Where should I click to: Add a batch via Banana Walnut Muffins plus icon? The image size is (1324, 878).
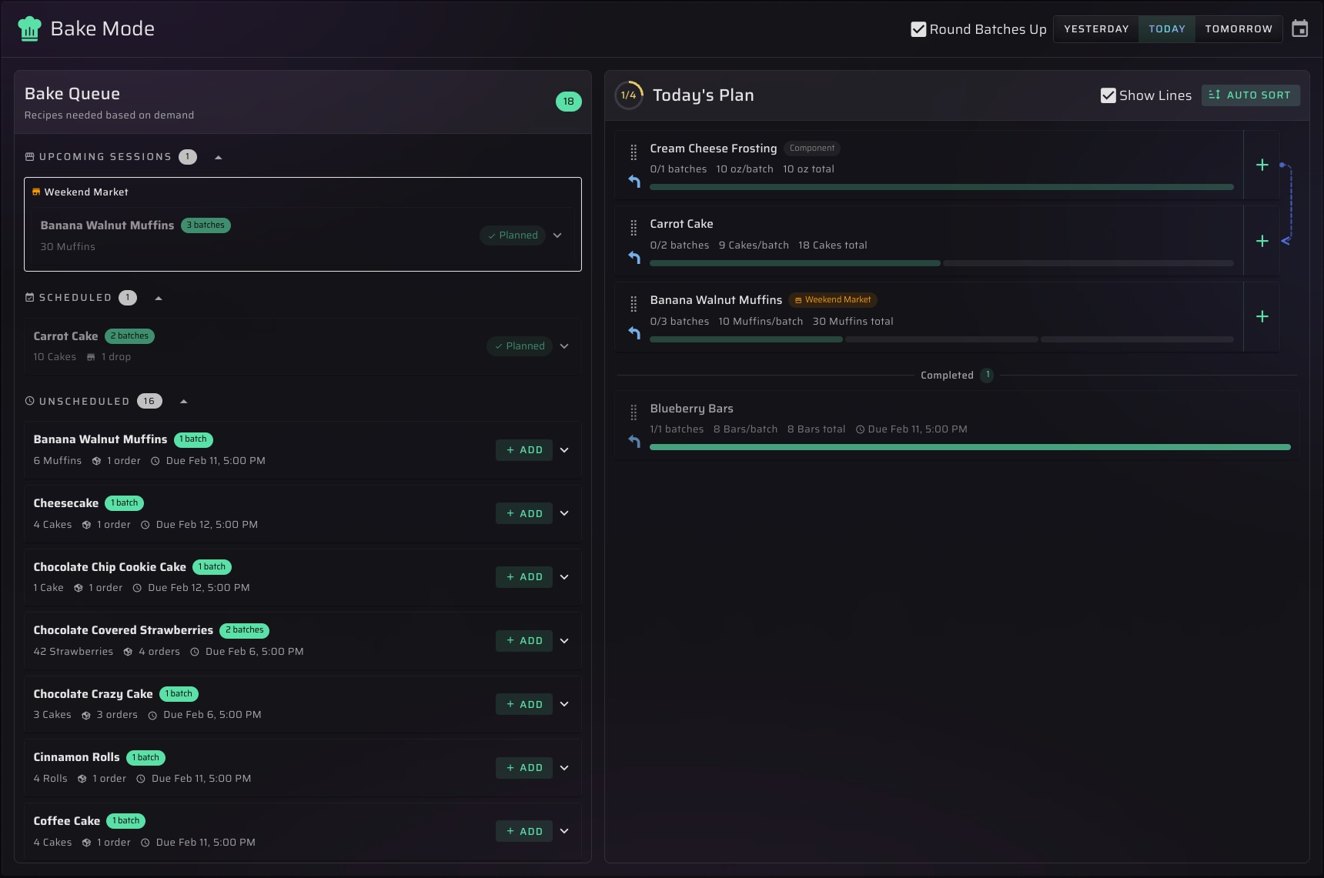(1262, 315)
